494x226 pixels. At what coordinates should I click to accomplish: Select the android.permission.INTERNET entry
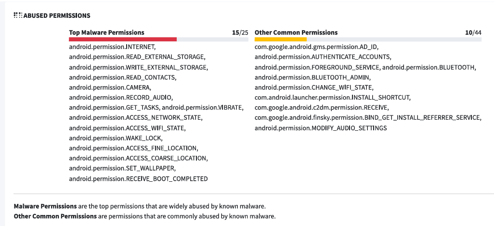pos(112,47)
